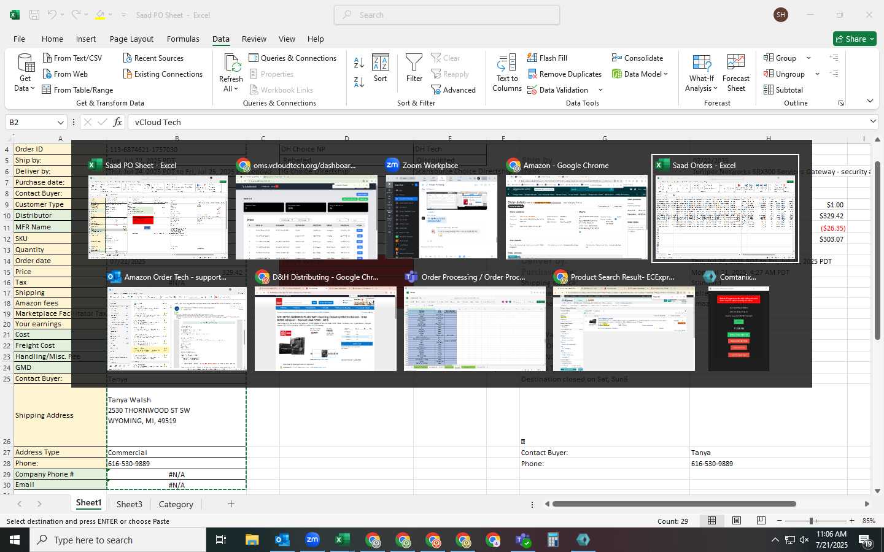884x552 pixels.
Task: Expand the Group dropdown arrow
Action: click(x=808, y=58)
